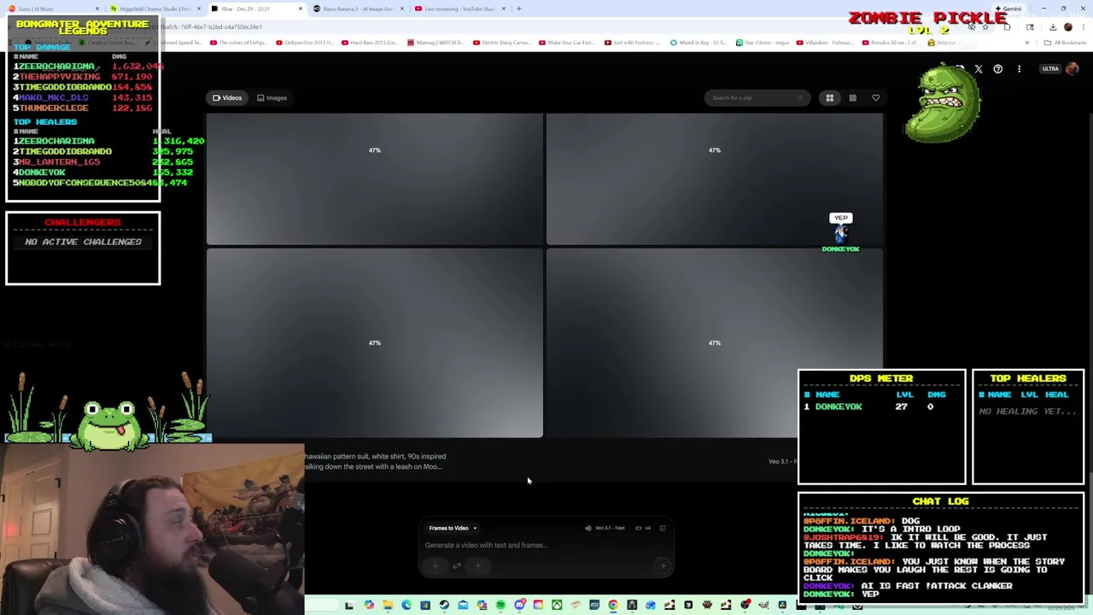Open Steam from the taskbar
The height and width of the screenshot is (615, 1093).
(444, 605)
